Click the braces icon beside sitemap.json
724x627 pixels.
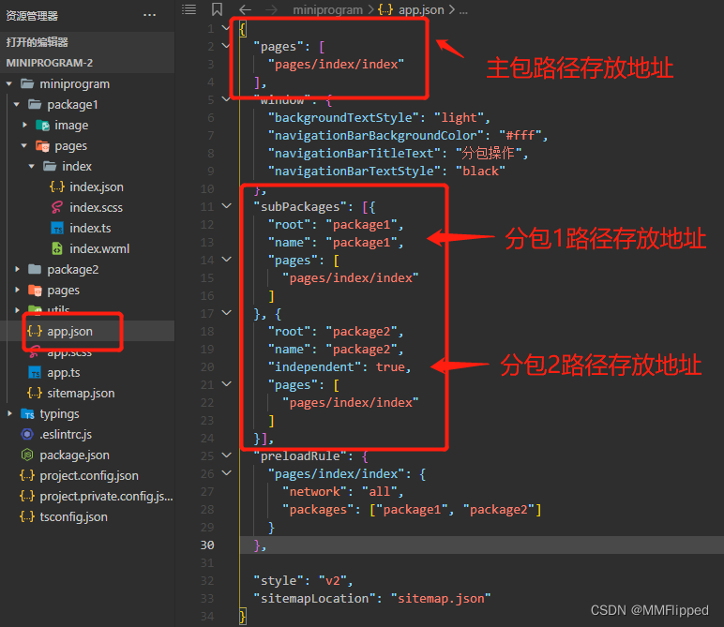(34, 393)
